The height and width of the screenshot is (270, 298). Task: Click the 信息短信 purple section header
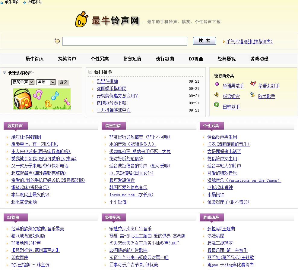click(x=114, y=126)
